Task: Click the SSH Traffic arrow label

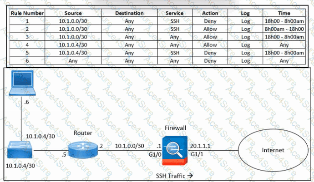Action: pos(175,175)
